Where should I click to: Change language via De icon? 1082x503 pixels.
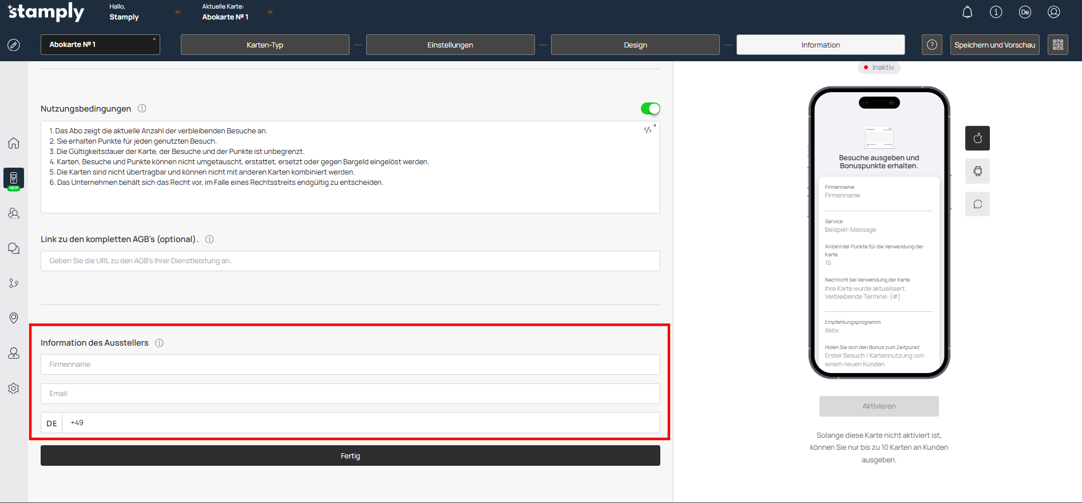[1024, 12]
